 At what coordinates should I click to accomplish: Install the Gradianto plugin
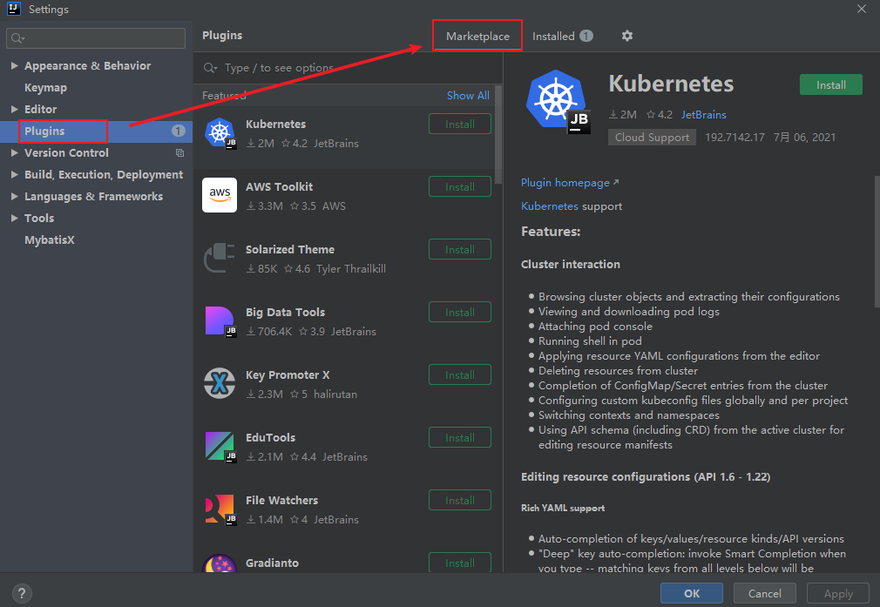(460, 563)
